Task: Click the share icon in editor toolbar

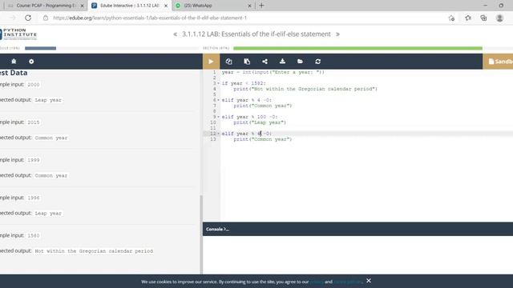Action: pyautogui.click(x=265, y=62)
